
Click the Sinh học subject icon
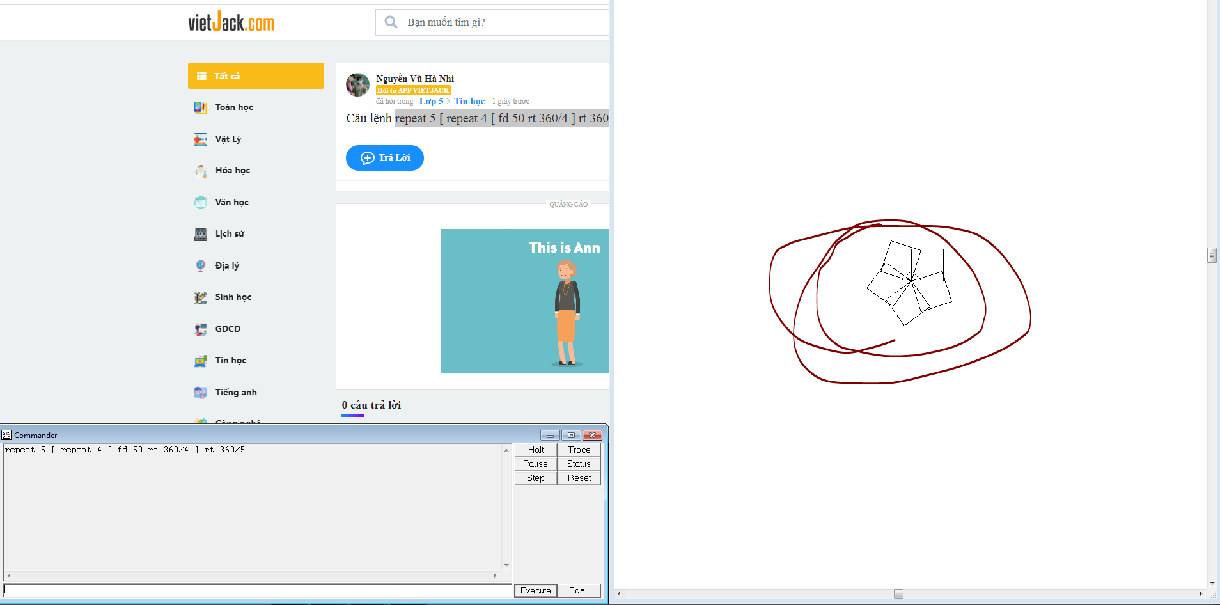[x=200, y=297]
